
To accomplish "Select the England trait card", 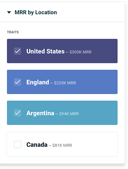I will [x=62, y=82].
